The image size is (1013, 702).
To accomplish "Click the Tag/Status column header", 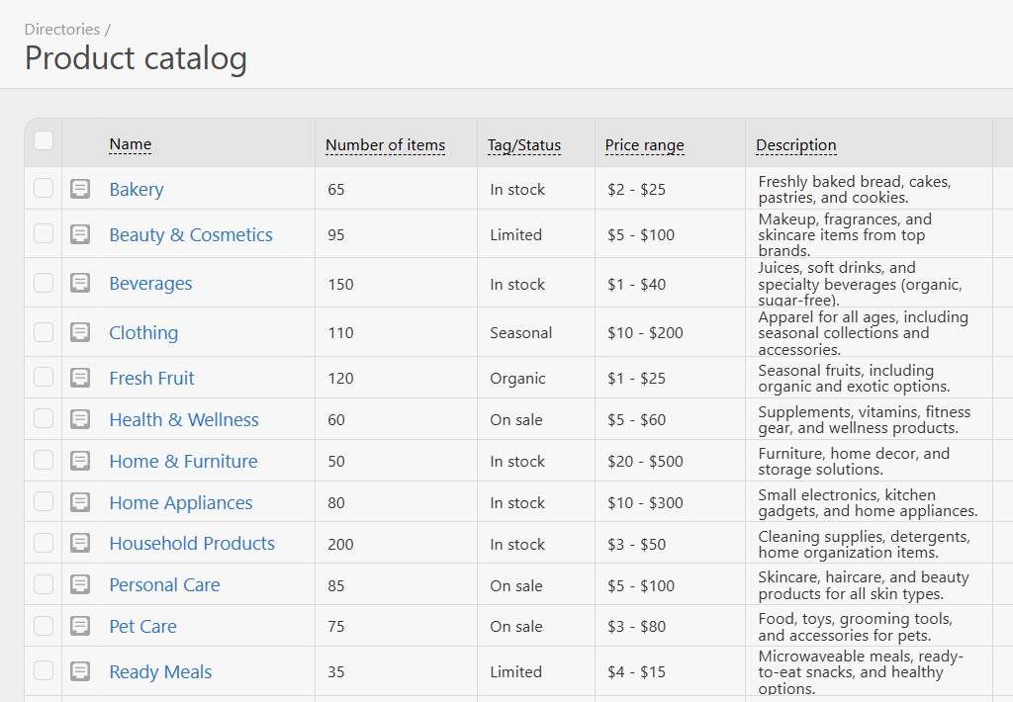I will point(523,145).
